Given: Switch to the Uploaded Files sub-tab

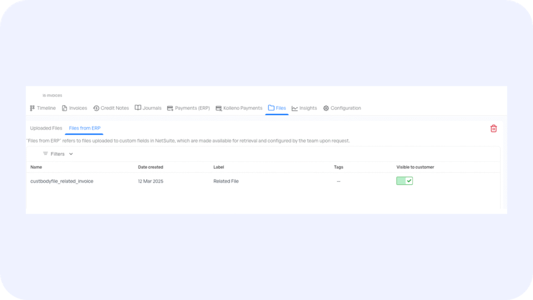Looking at the screenshot, I should (x=46, y=128).
